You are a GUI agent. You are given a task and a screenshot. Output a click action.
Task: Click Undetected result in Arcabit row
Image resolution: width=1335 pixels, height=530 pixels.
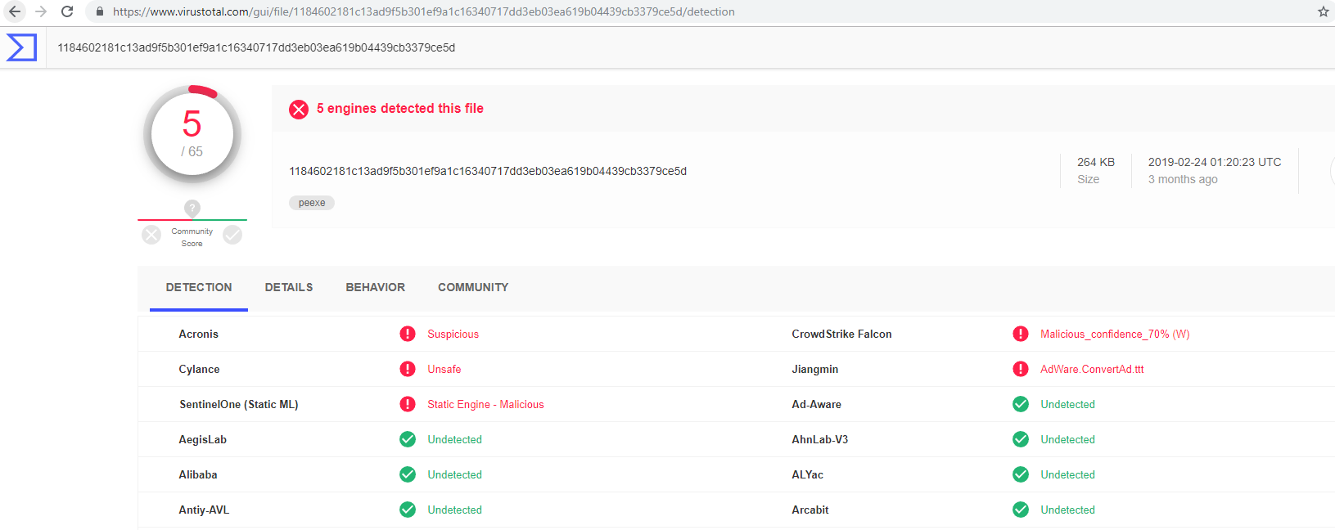1067,510
